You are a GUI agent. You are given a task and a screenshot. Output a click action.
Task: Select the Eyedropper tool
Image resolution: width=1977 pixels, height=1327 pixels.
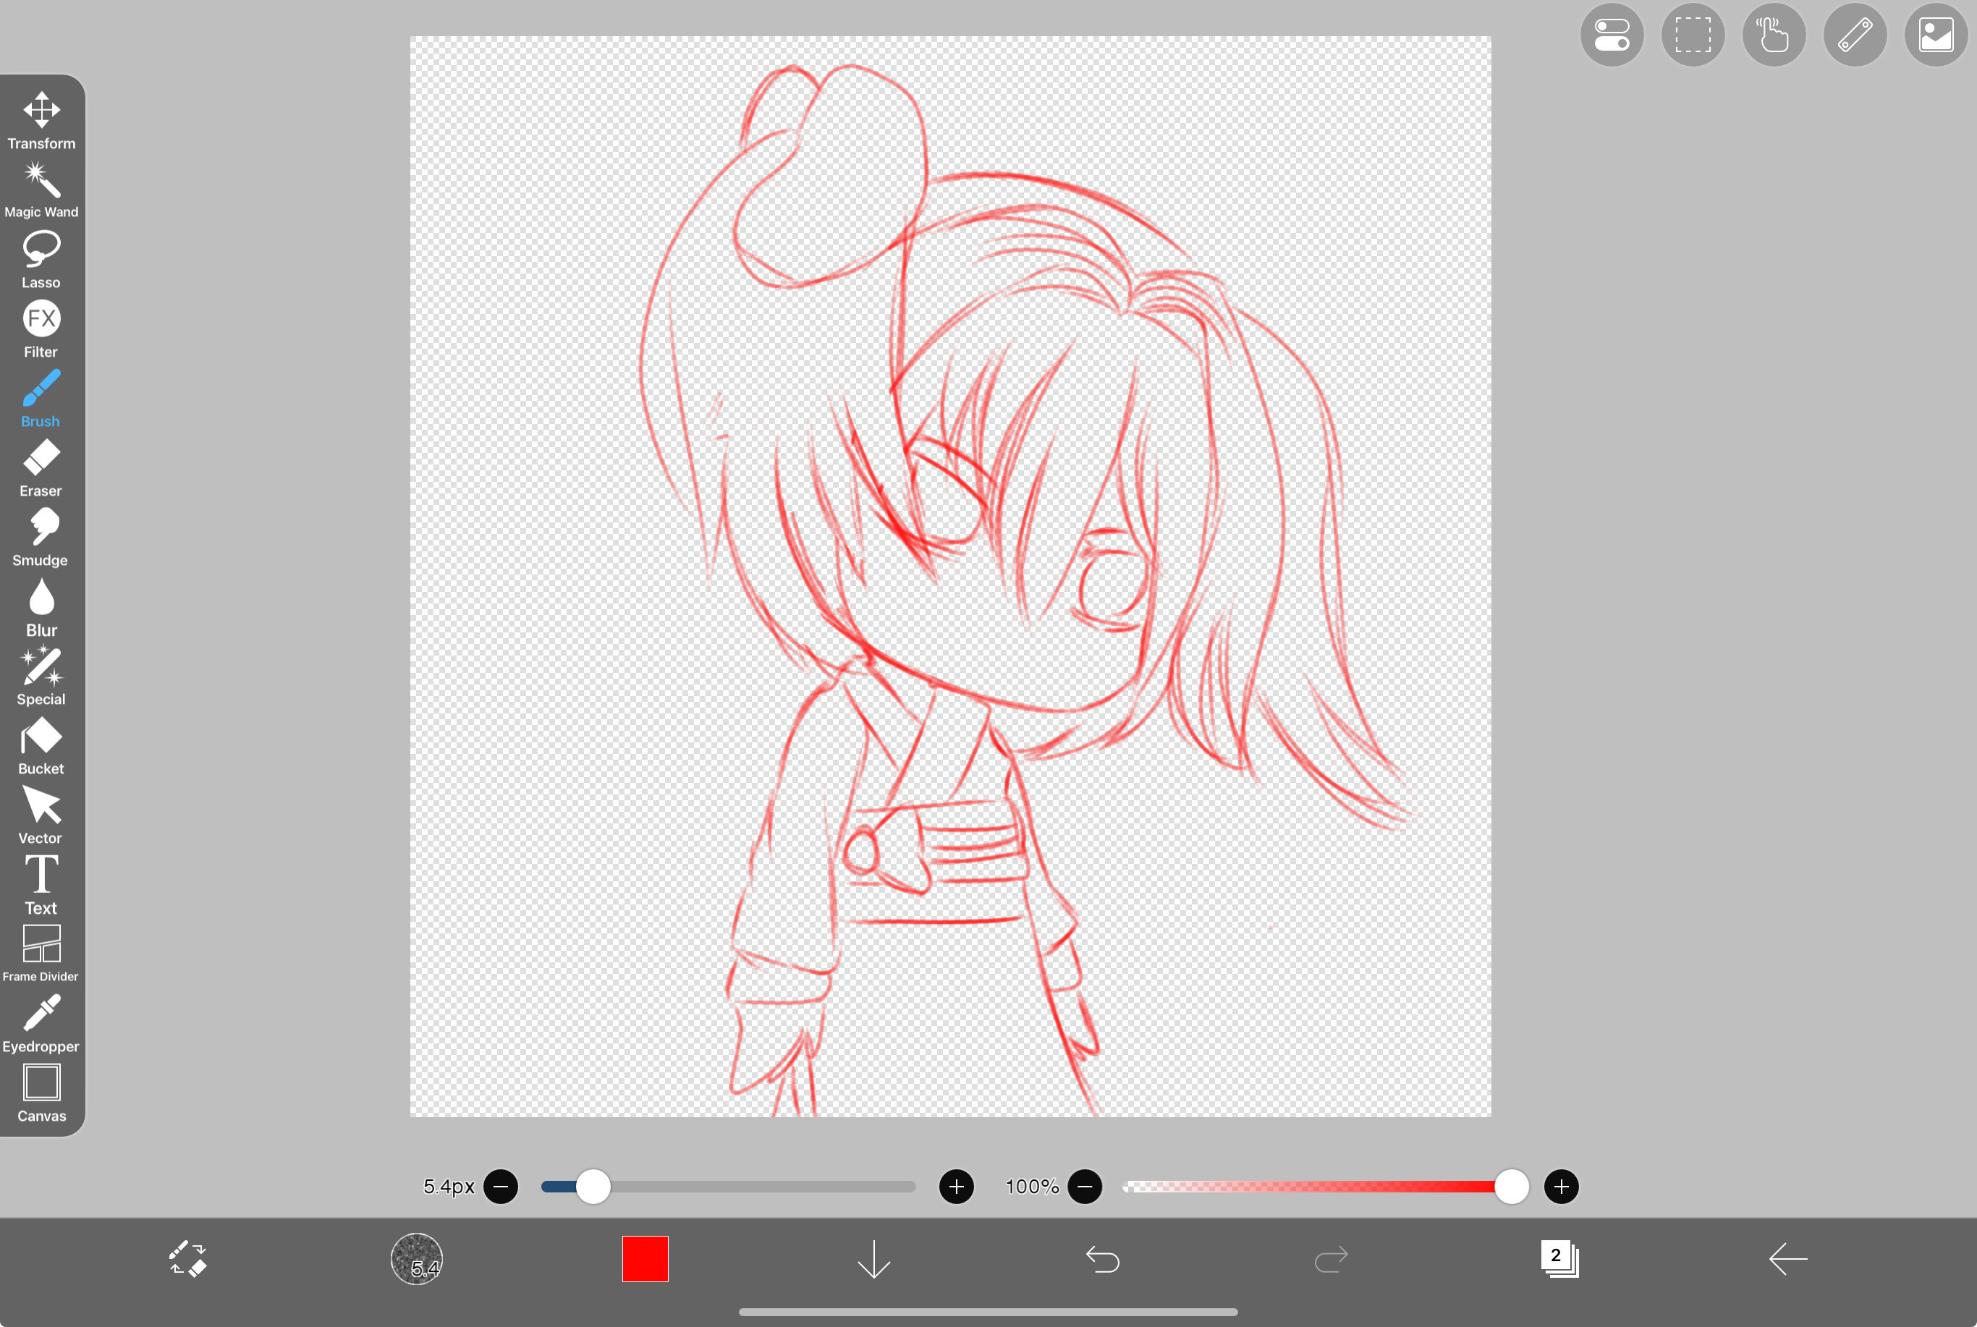pyautogui.click(x=41, y=1024)
